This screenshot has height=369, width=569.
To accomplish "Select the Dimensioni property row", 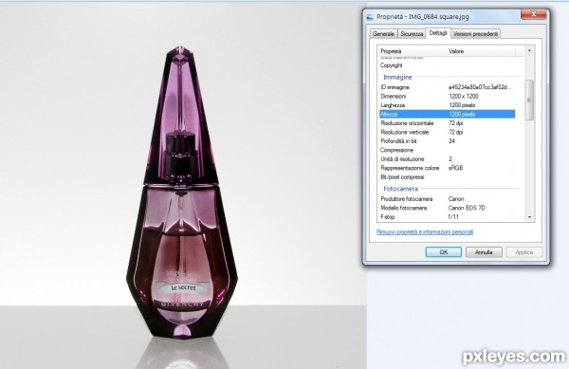I will pyautogui.click(x=447, y=96).
